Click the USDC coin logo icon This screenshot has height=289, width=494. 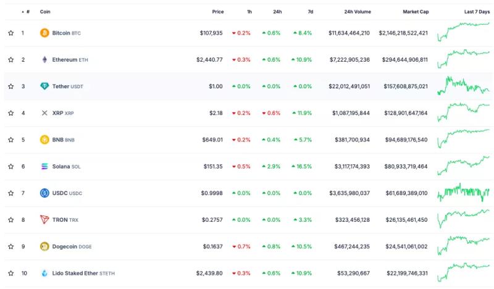click(44, 193)
